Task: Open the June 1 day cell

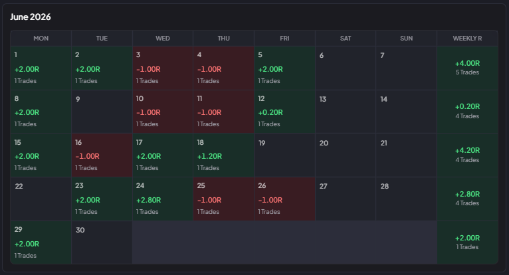Action: 41,68
